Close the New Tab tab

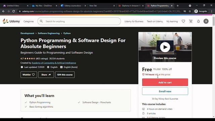[x=114, y=6]
